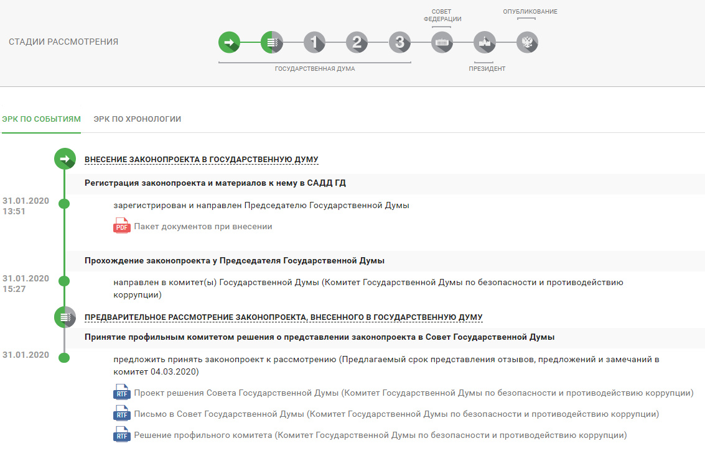705x469 pixels.
Task: Click Президент stage label
Action: 487,69
